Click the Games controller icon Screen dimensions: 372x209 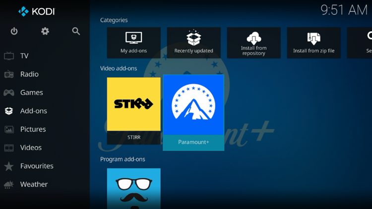click(x=9, y=93)
